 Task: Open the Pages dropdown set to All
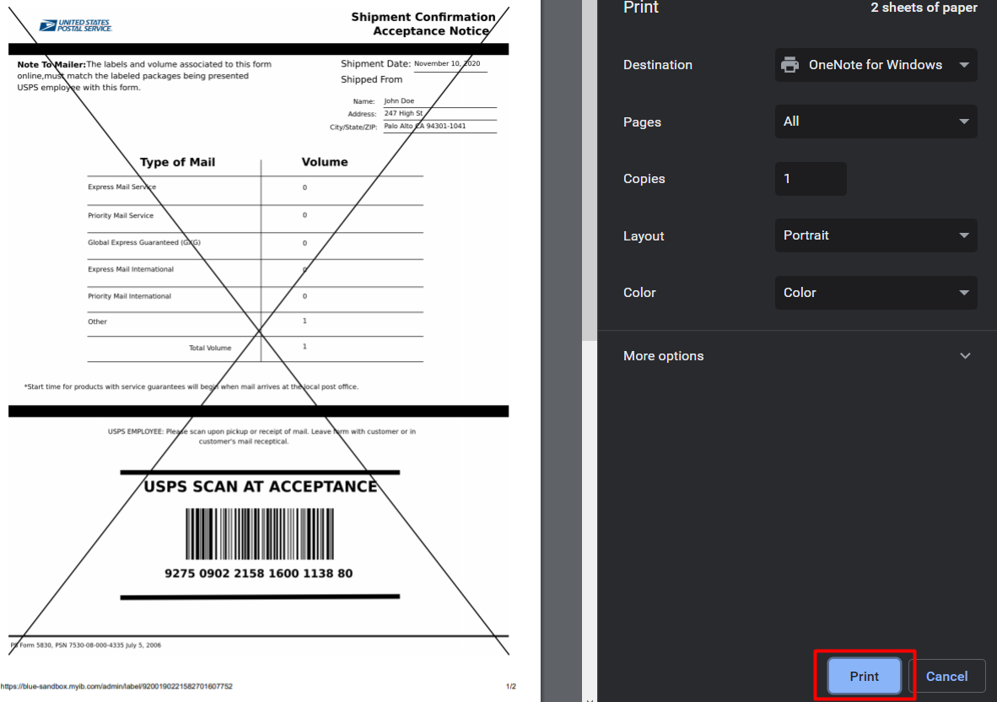pyautogui.click(x=876, y=121)
